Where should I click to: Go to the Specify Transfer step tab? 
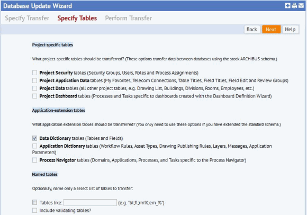coord(27,18)
